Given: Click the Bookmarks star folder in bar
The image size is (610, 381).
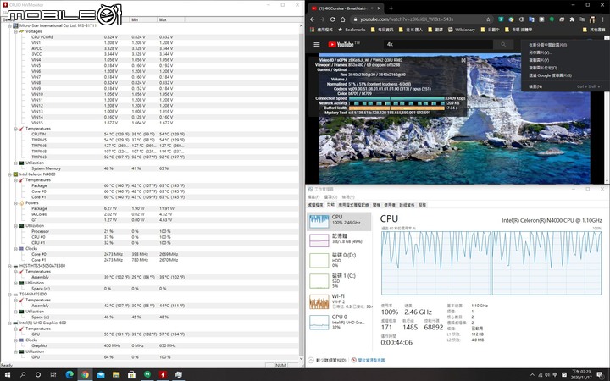Looking at the screenshot, I should tap(352, 30).
